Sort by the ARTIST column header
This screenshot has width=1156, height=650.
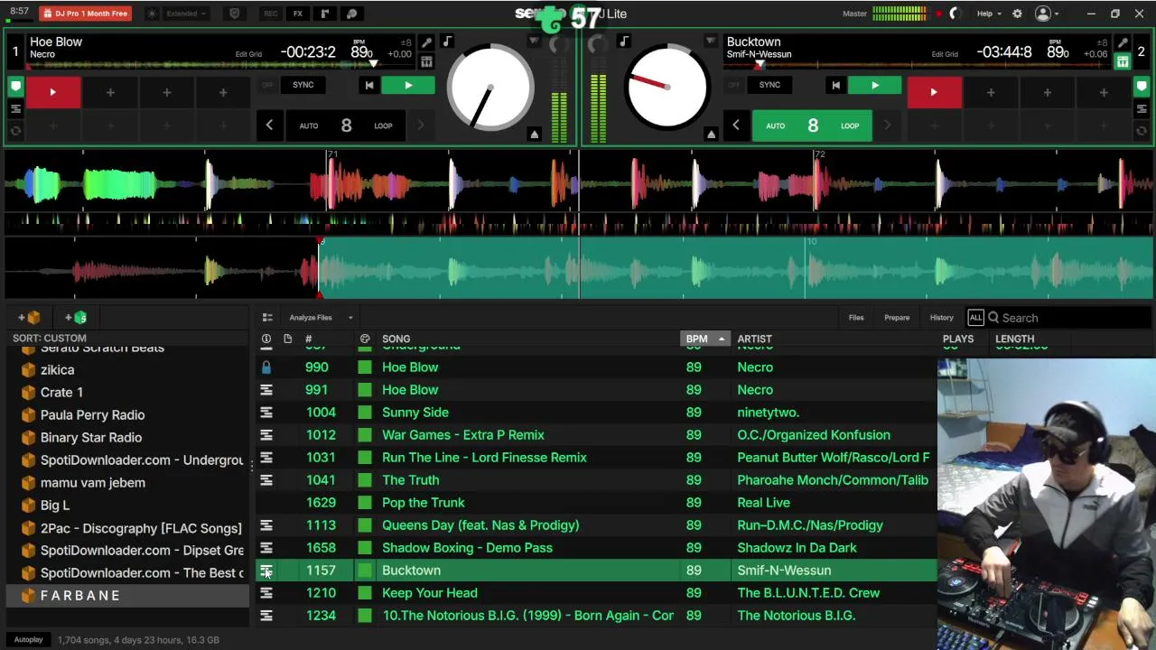point(754,339)
